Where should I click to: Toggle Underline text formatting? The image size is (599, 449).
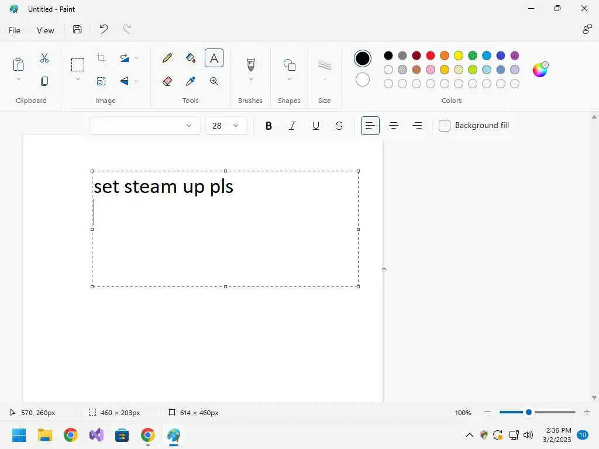click(315, 126)
